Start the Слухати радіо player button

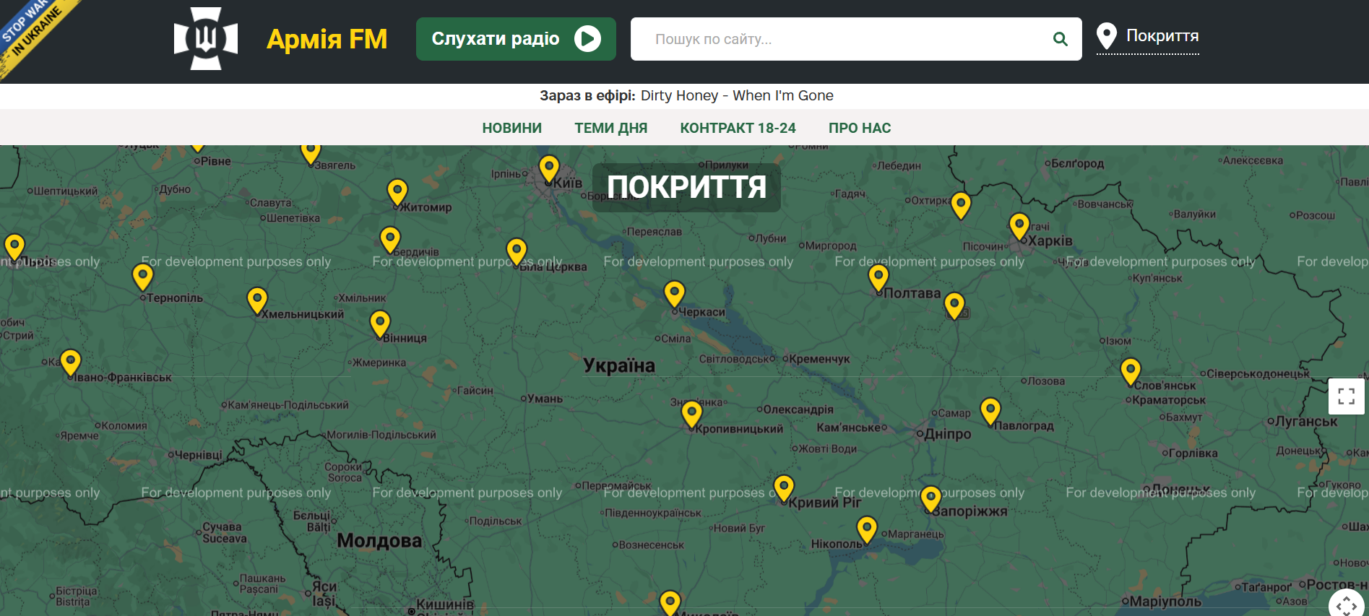(x=516, y=39)
